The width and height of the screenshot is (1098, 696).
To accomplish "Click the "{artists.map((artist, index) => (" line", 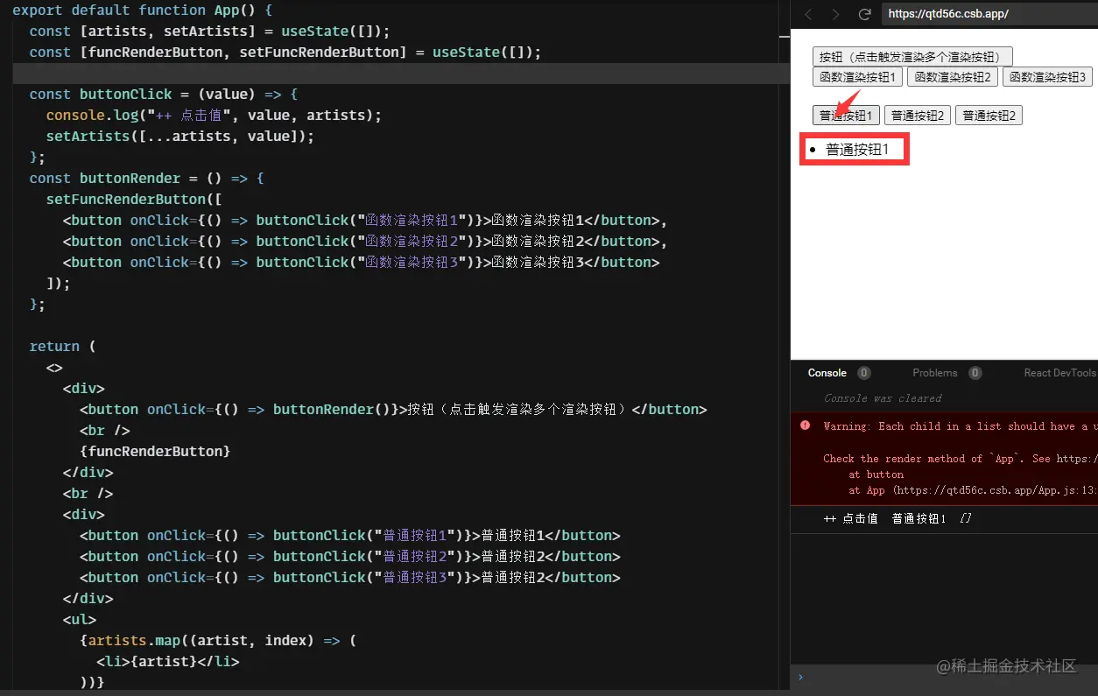I will coord(218,641).
